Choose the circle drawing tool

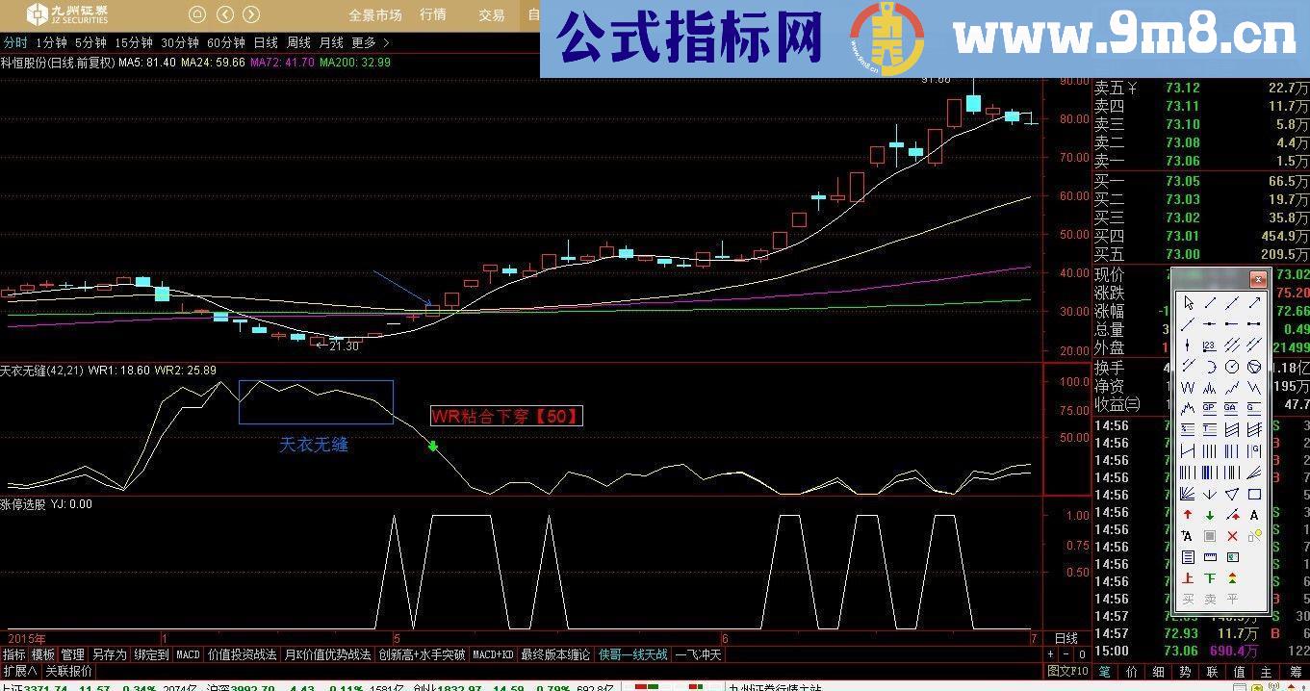(x=1232, y=365)
